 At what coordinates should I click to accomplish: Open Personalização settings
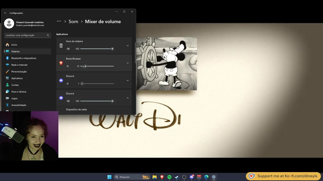(x=28, y=71)
